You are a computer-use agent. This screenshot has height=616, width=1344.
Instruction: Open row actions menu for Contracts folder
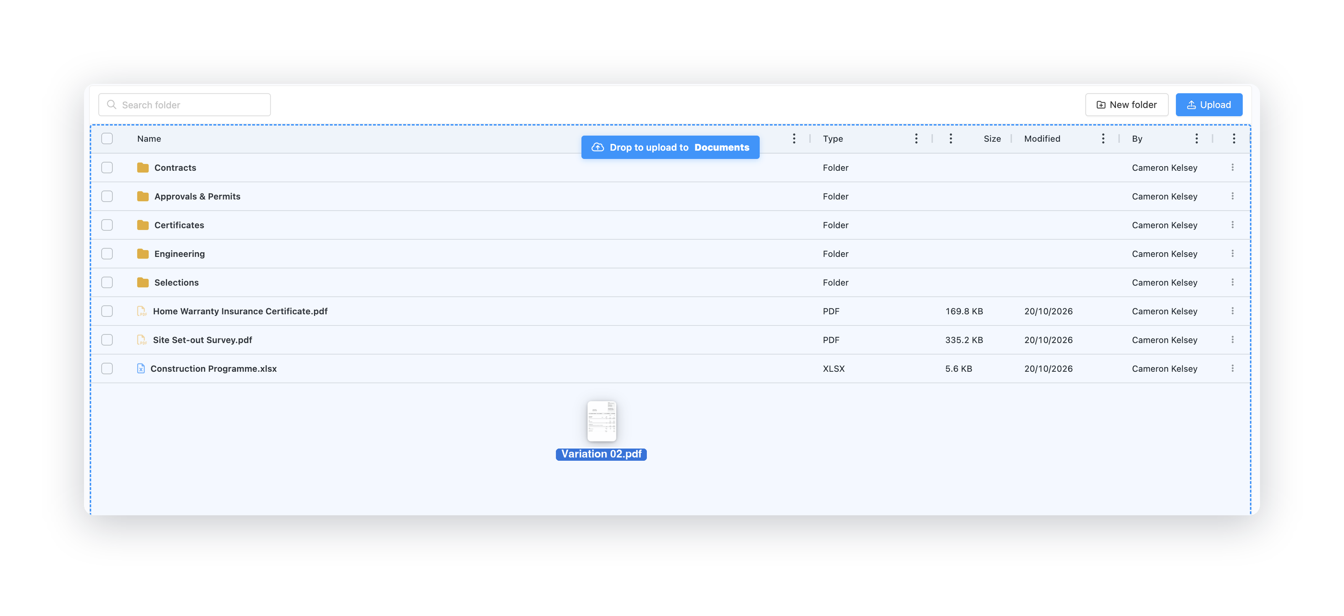(x=1232, y=167)
